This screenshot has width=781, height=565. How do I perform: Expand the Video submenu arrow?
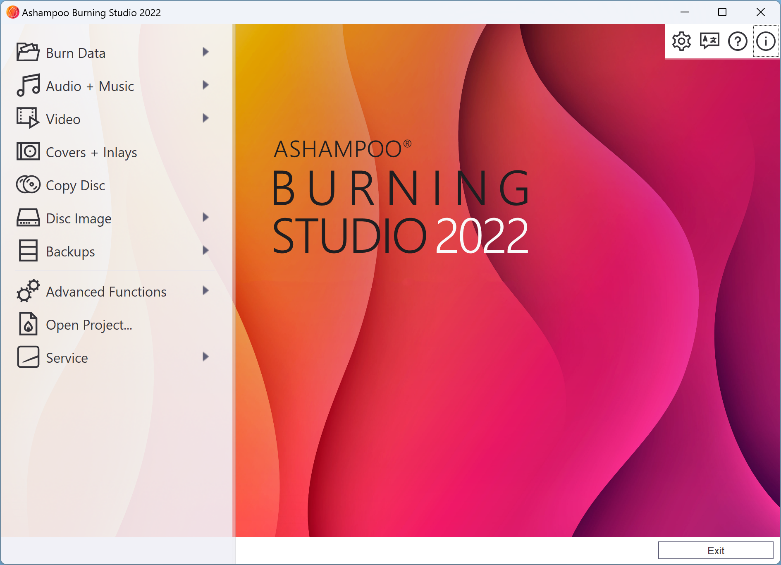[x=205, y=118]
